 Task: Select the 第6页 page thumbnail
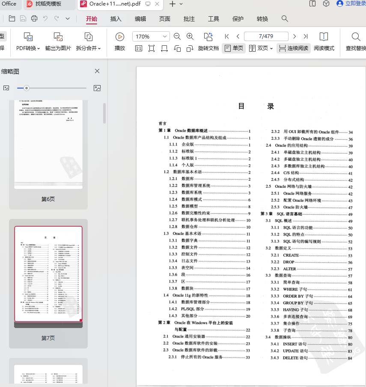coord(48,146)
